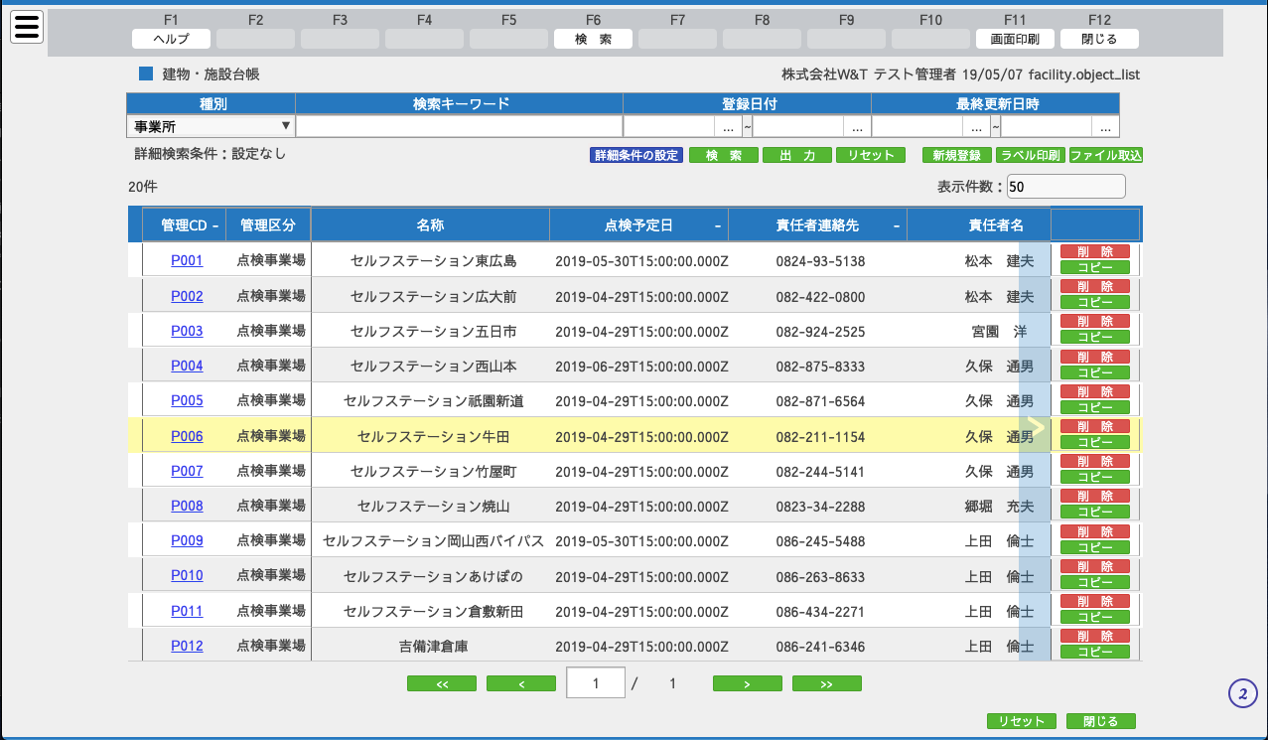Open the hamburger menu icon
Screen dimensions: 1268x740
(x=27, y=27)
